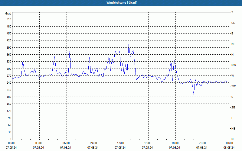This screenshot has height=151, width=242.
Task: Click the 180 y-axis value
Action: click(9, 97)
